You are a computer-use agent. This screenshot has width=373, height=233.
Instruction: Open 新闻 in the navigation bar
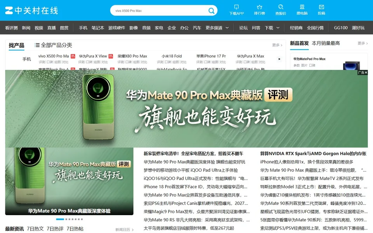point(26,28)
